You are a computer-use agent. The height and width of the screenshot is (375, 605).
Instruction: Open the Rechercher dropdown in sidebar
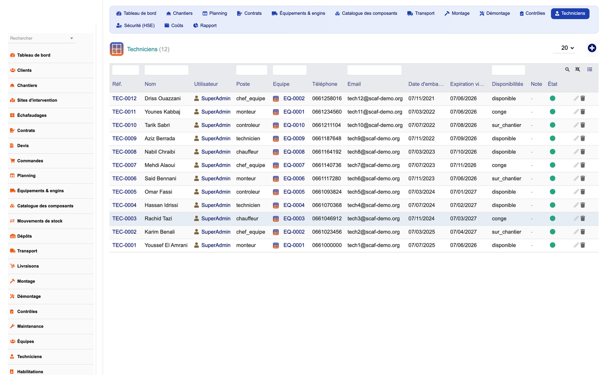[41, 38]
